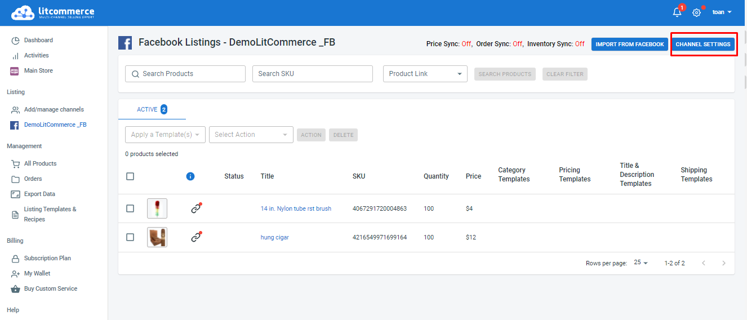Viewport: 747px width, 320px height.
Task: Go to previous page arrow
Action: pos(703,263)
